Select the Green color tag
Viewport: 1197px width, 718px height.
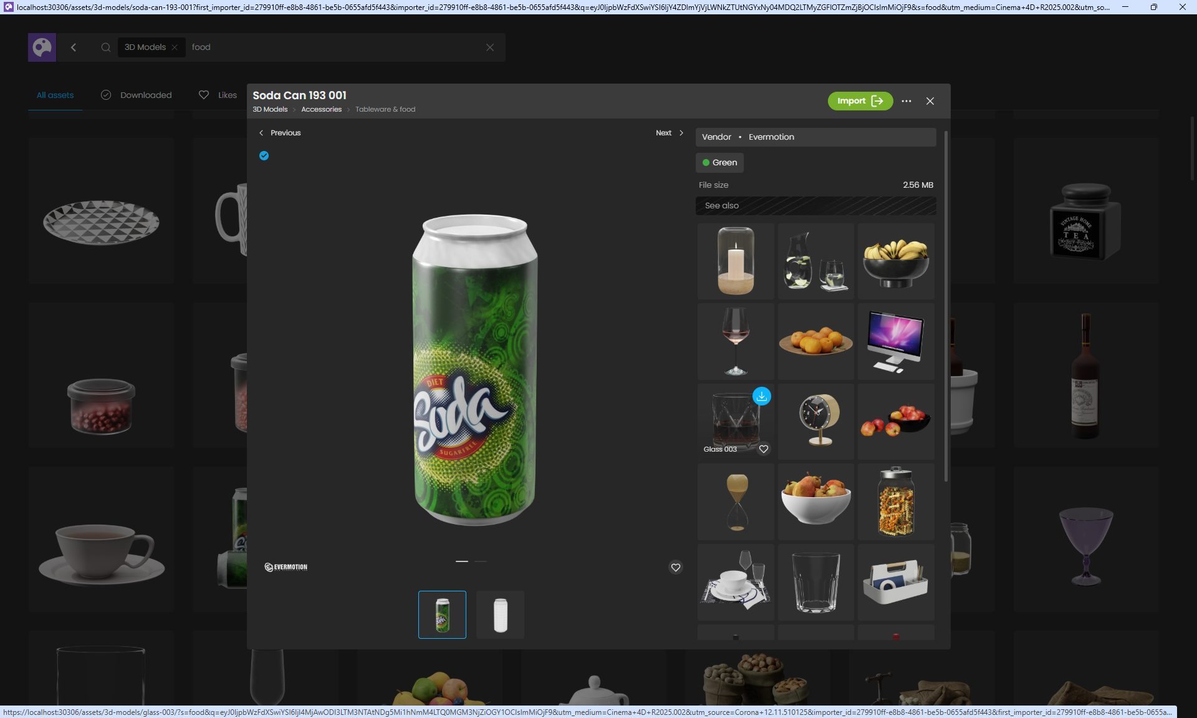pyautogui.click(x=719, y=163)
